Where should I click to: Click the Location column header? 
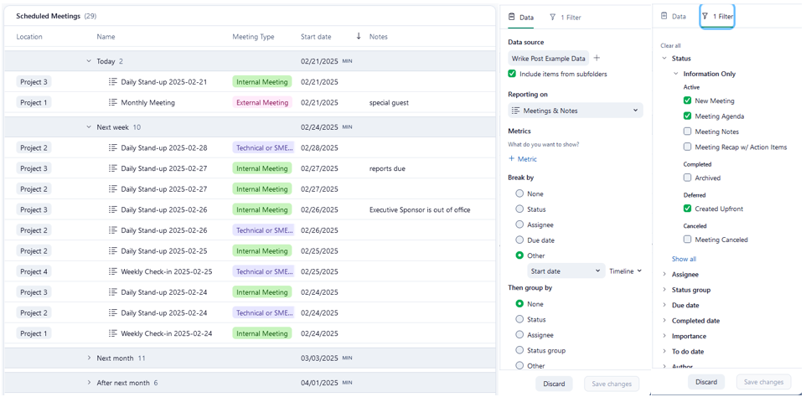click(29, 37)
